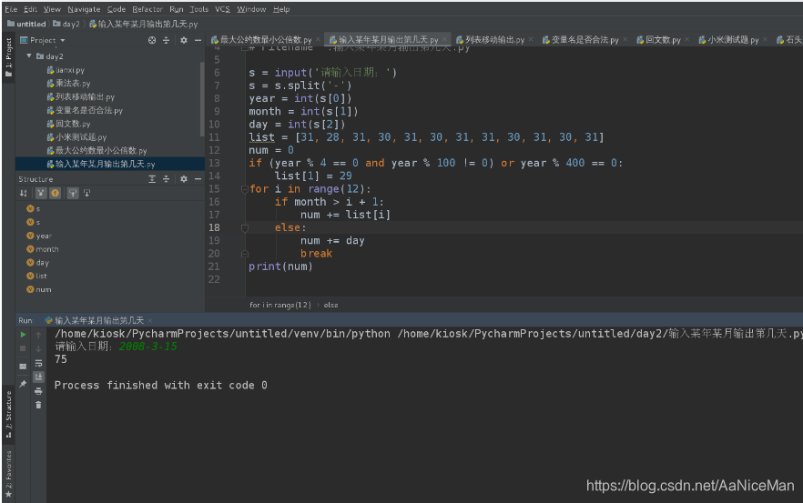Toggle autoscroll to source in Structure toolbar
803x503 pixels.
click(x=73, y=193)
